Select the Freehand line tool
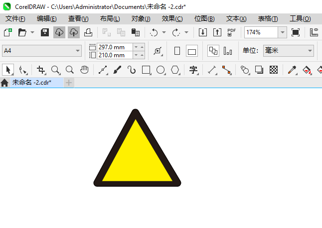 pyautogui.click(x=103, y=70)
